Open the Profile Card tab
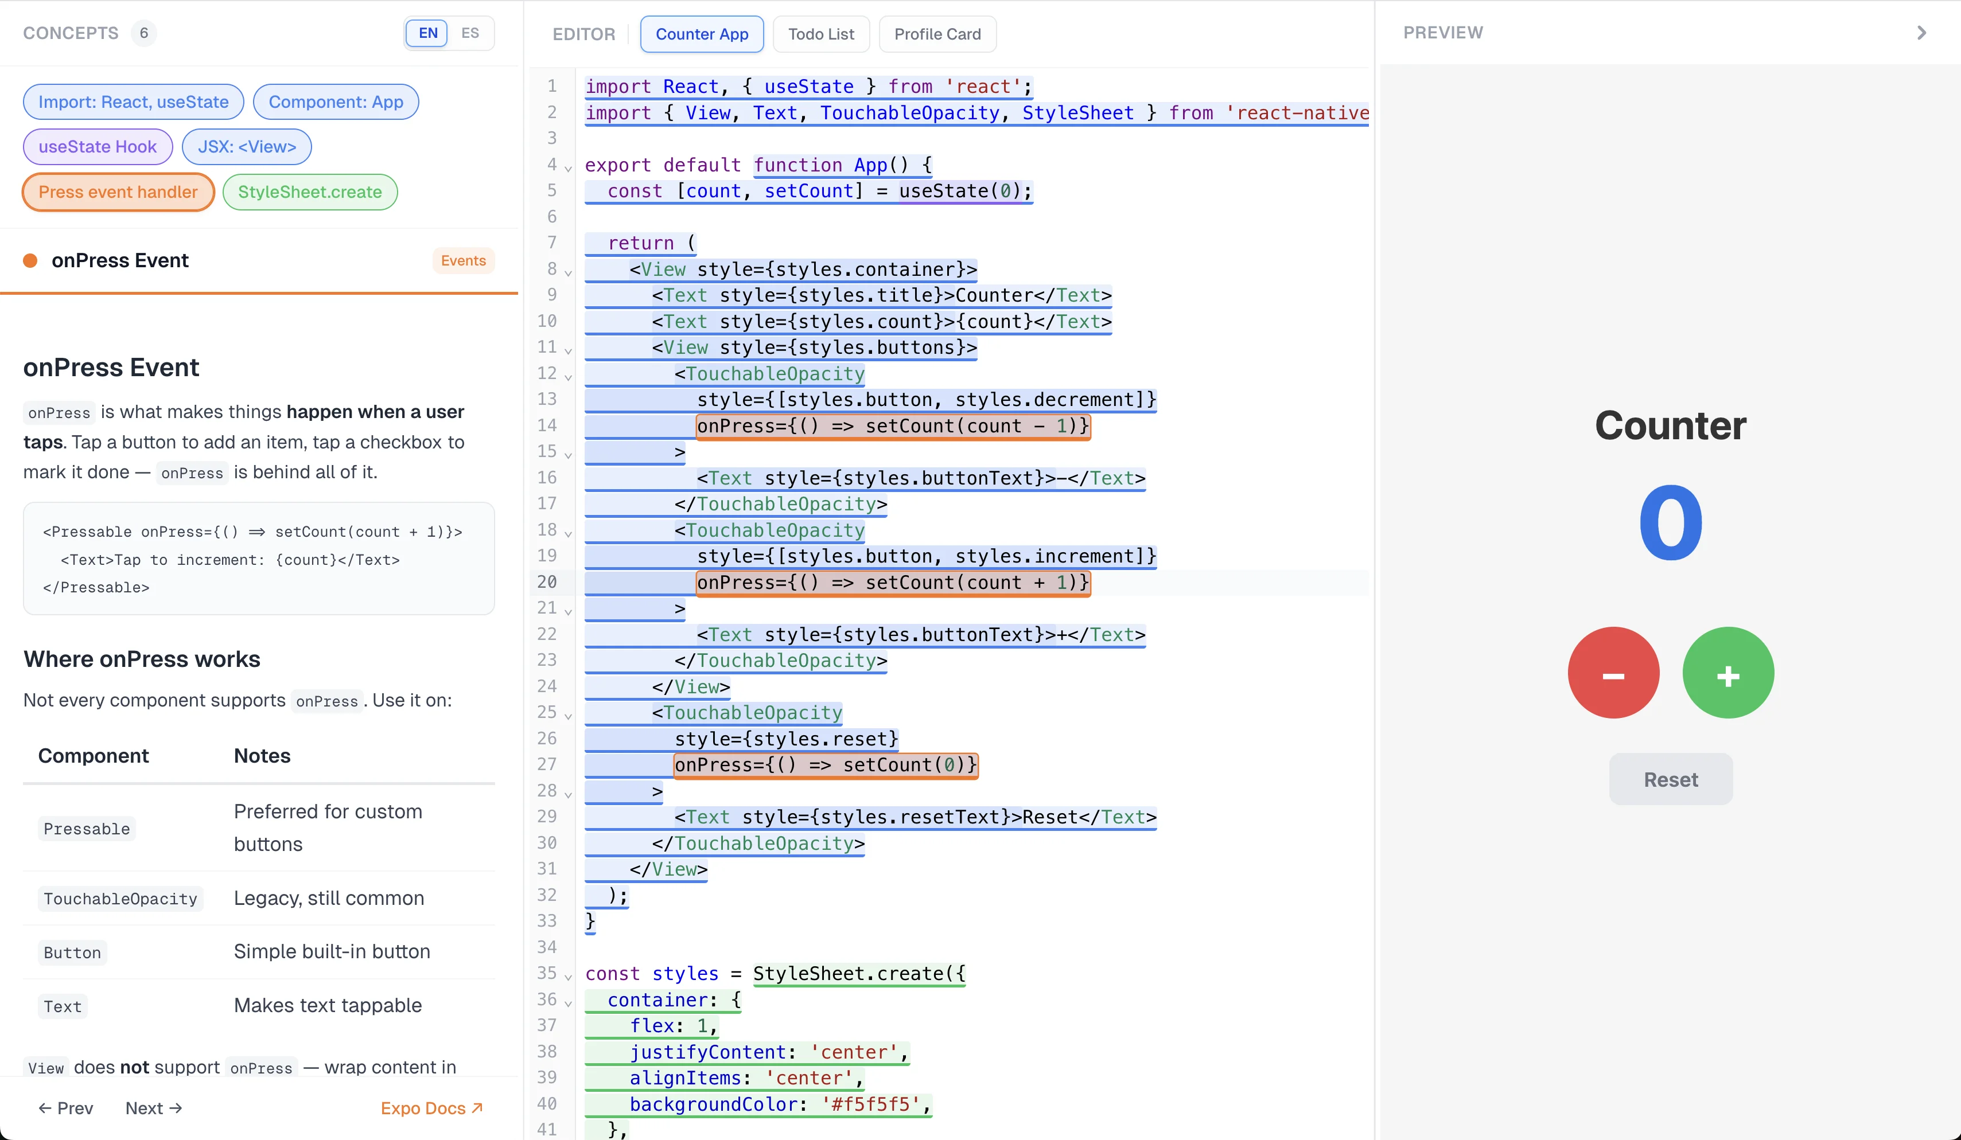Screen dimensions: 1961x1140 pyautogui.click(x=937, y=33)
